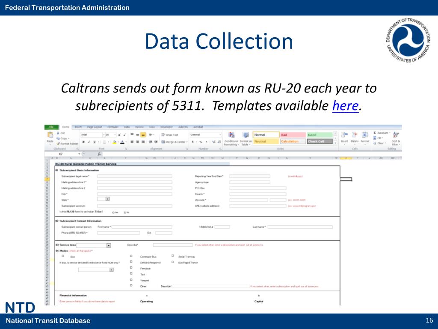Click the Percent Style icon
The image size is (438, 329).
coord(201,142)
